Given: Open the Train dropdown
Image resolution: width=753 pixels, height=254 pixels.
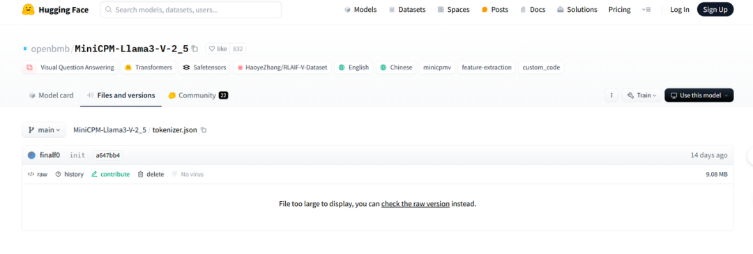Looking at the screenshot, I should point(641,95).
